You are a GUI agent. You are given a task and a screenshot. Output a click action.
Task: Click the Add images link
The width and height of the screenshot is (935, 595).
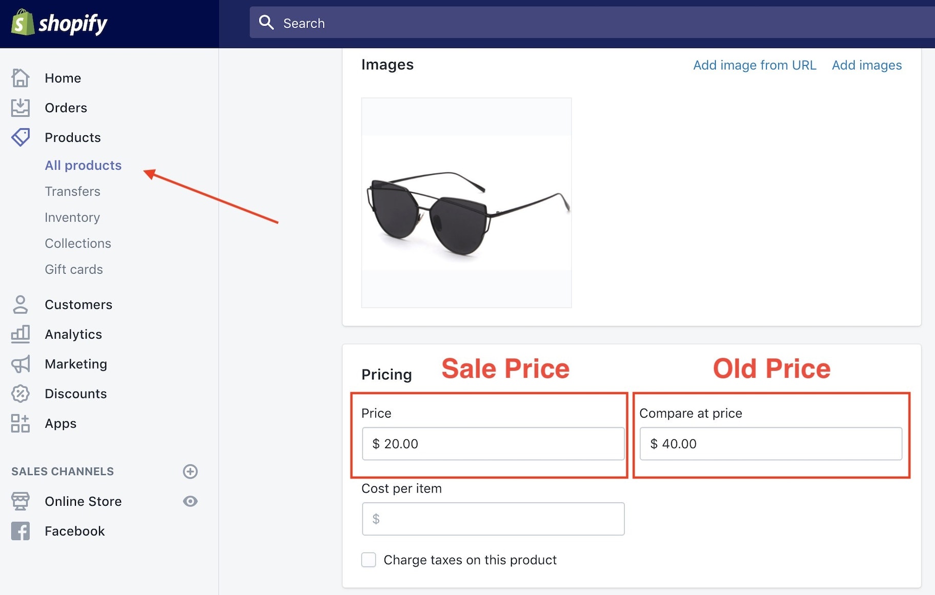(x=866, y=65)
